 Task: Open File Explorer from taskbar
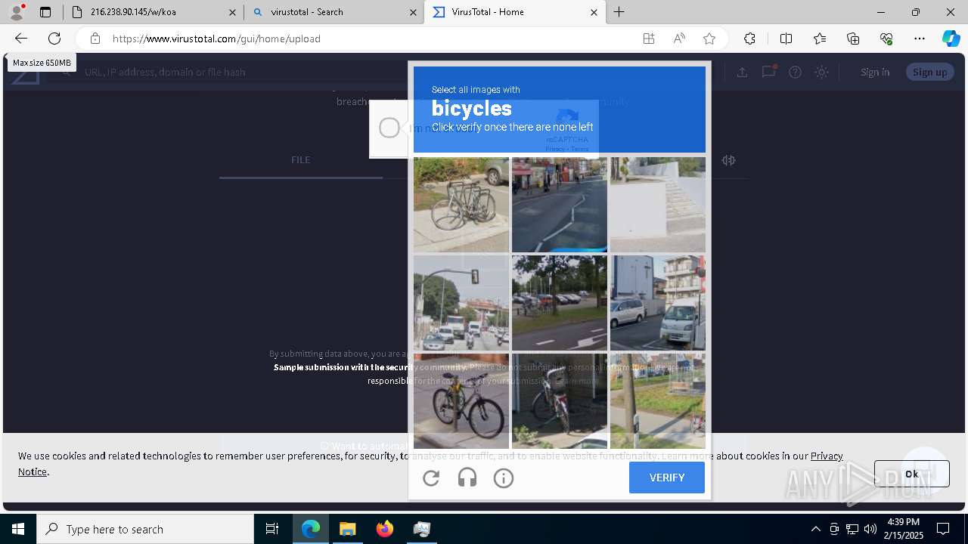(x=348, y=529)
